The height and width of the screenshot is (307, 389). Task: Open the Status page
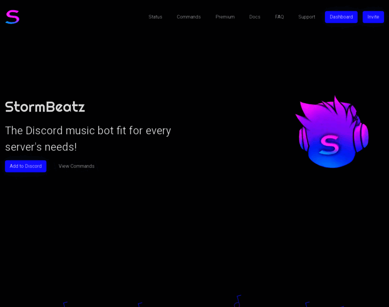tap(155, 17)
